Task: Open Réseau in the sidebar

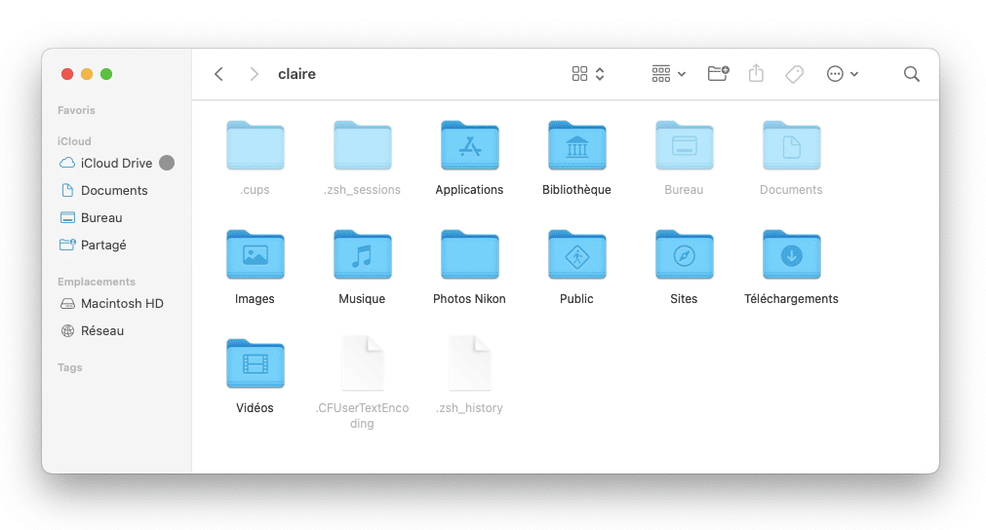Action: coord(101,330)
